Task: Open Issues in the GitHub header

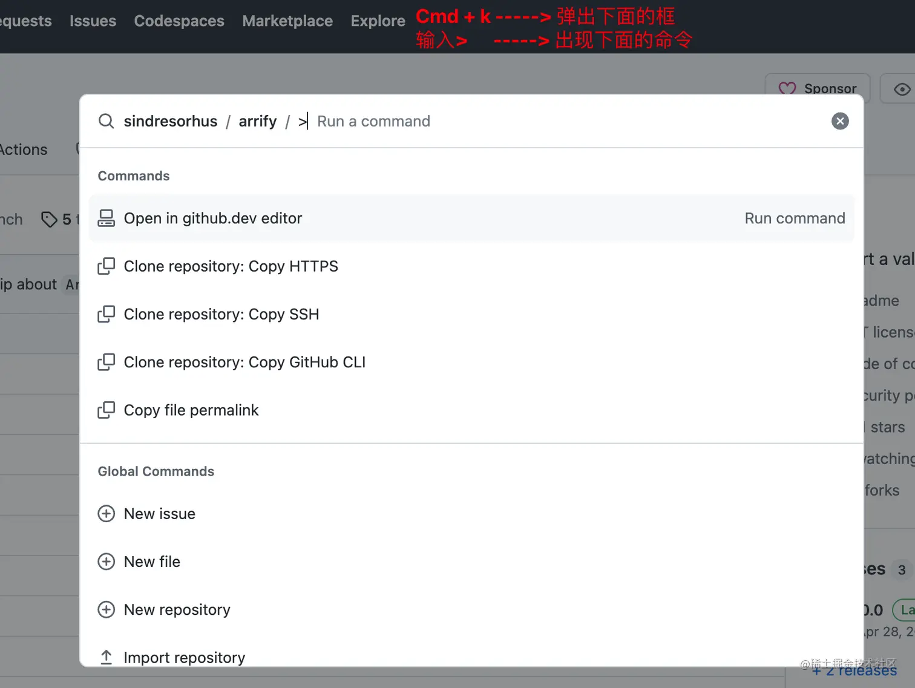Action: point(93,21)
